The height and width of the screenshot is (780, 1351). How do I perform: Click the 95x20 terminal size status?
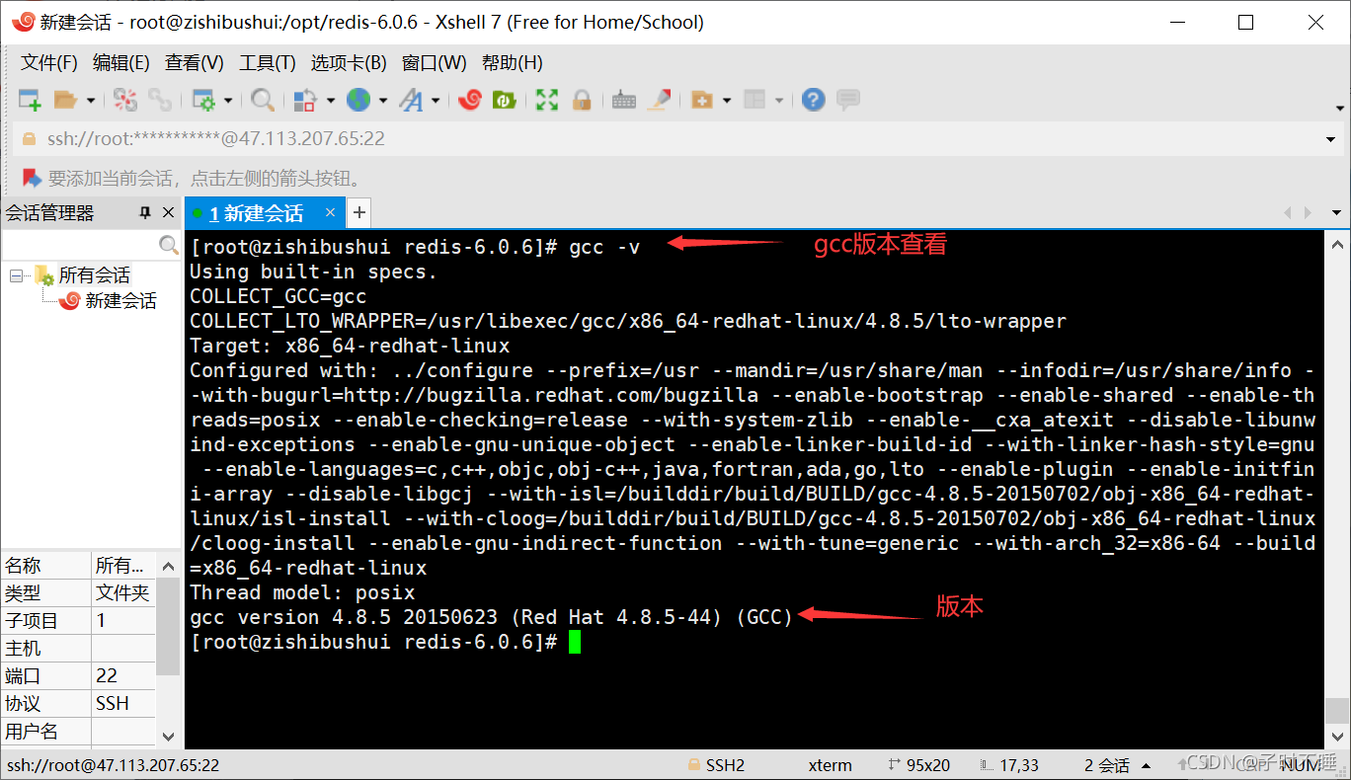click(918, 765)
